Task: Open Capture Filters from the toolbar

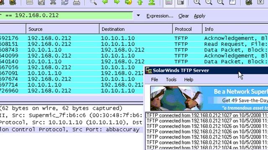Action: (x=249, y=2)
